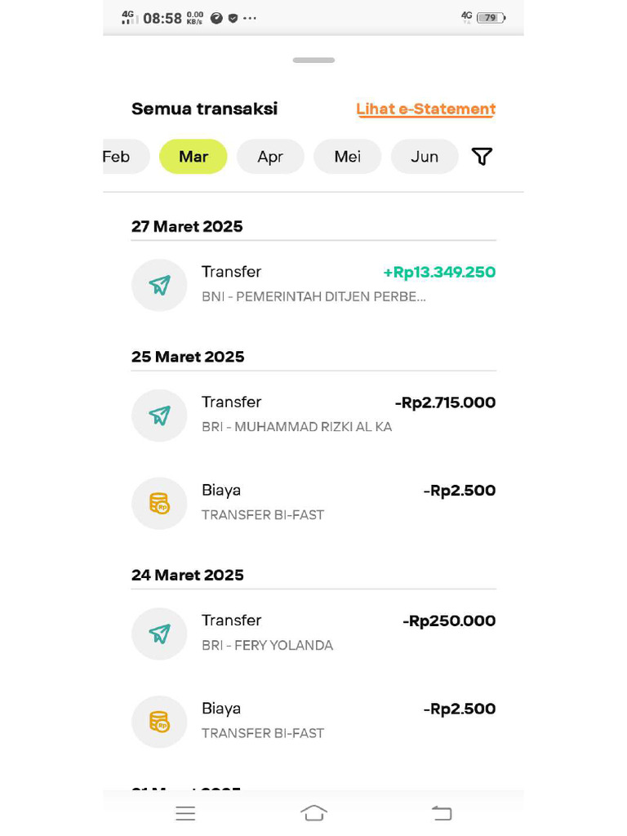Switch to the Apr month chip
627x836 pixels.
(x=270, y=157)
